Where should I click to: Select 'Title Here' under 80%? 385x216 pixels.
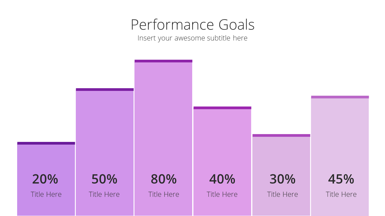tap(164, 194)
